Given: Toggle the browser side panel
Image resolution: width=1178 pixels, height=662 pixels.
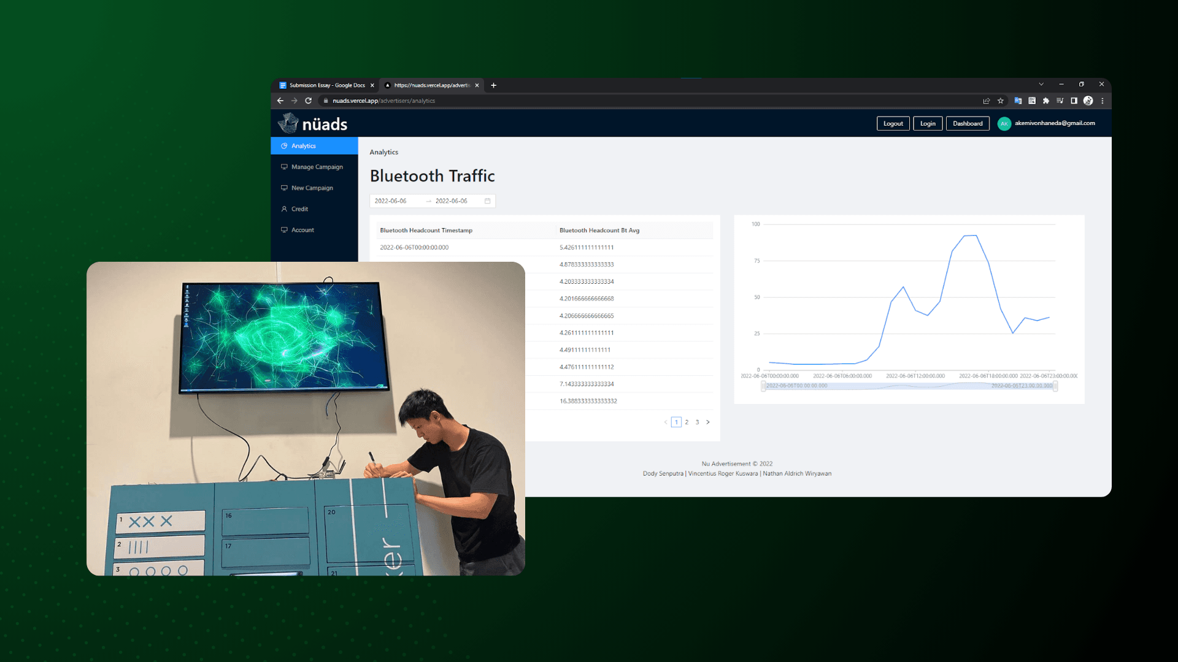Looking at the screenshot, I should [x=1074, y=101].
